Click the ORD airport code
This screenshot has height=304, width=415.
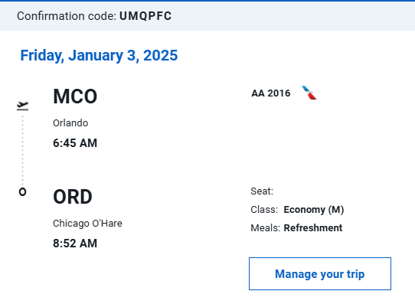coord(73,197)
